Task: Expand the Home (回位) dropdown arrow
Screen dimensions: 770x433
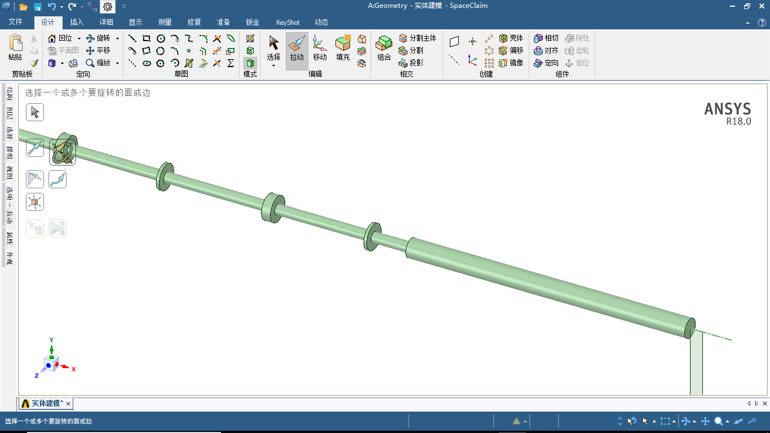Action: tap(79, 38)
